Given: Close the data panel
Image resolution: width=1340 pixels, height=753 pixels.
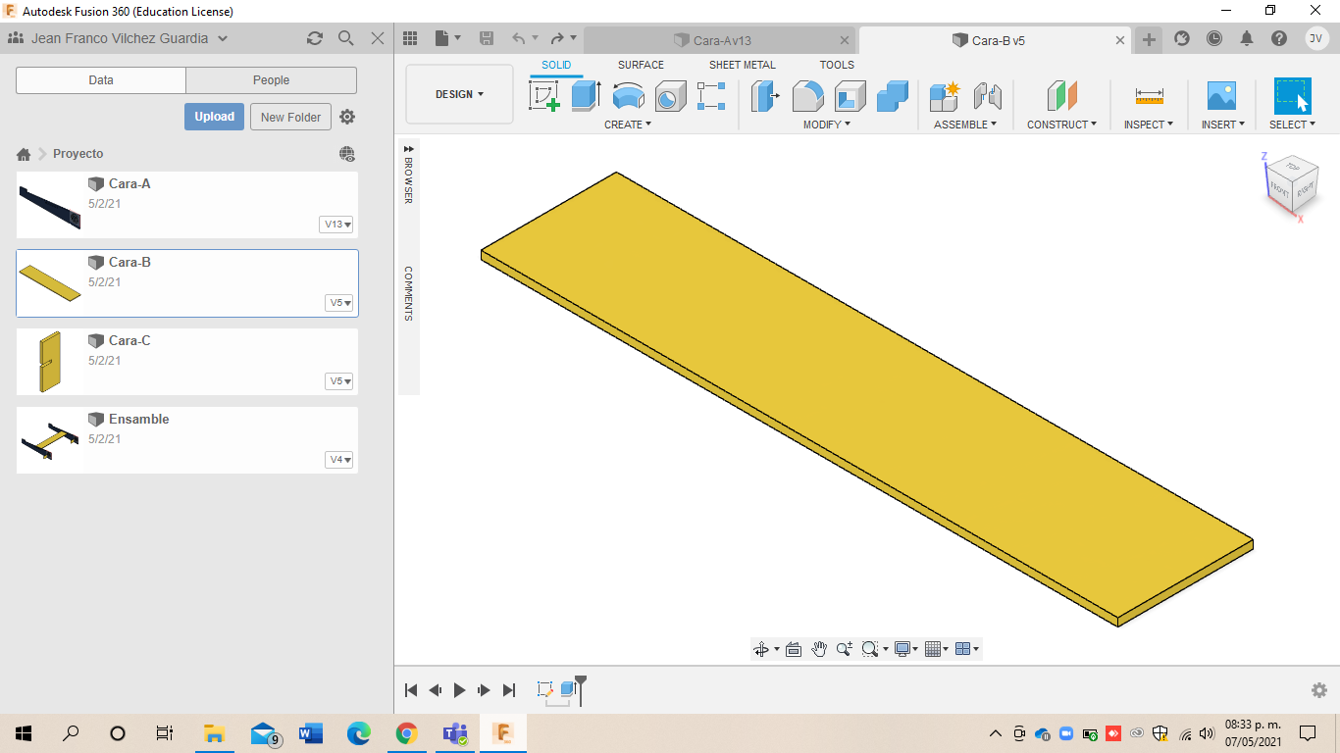Looking at the screenshot, I should [x=378, y=38].
